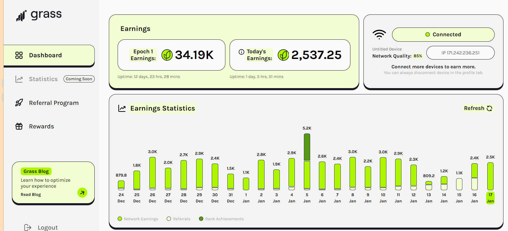
Task: Click the Statistics chart icon in sidebar
Action: tap(19, 79)
